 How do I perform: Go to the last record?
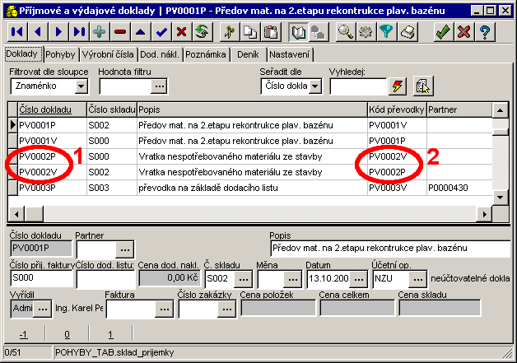pyautogui.click(x=79, y=33)
